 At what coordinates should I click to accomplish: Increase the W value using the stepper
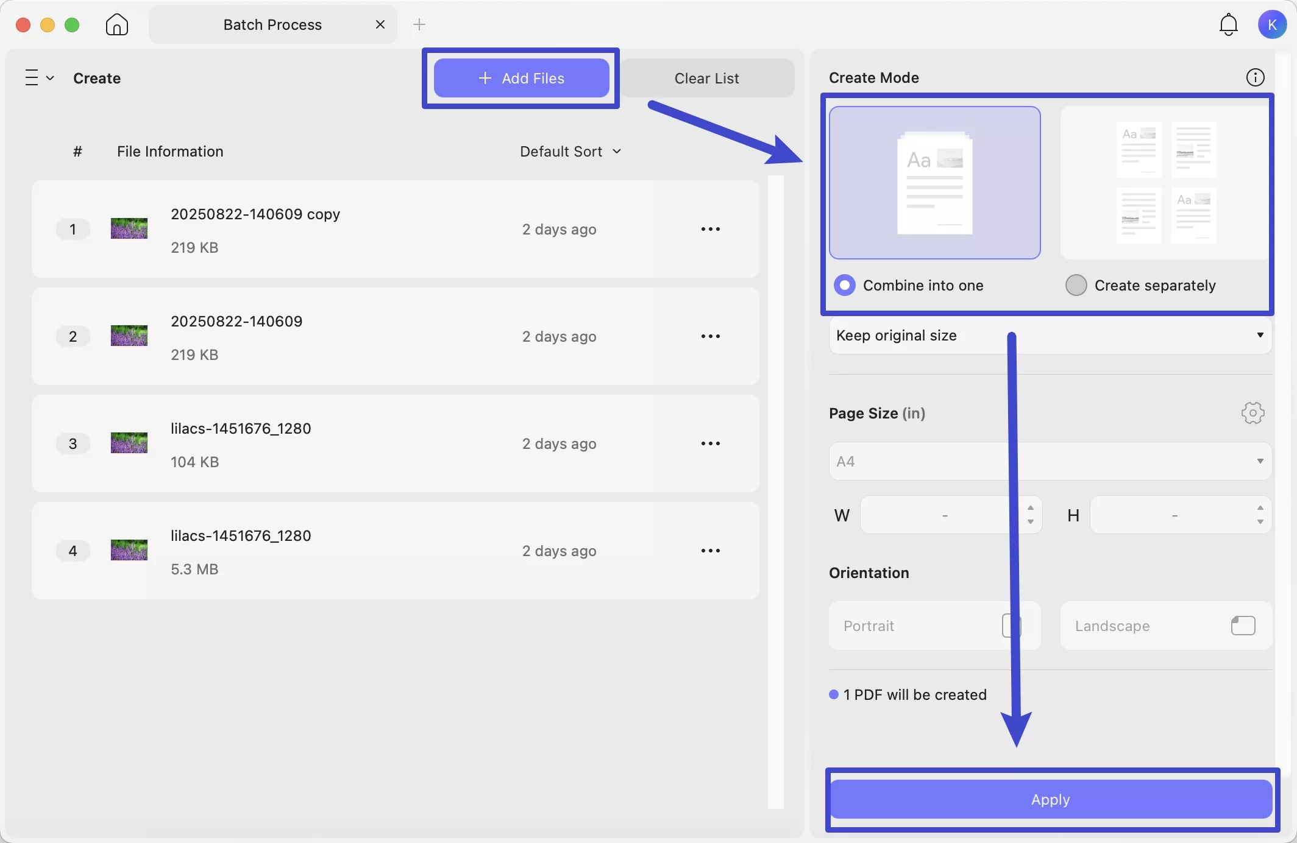(1031, 509)
